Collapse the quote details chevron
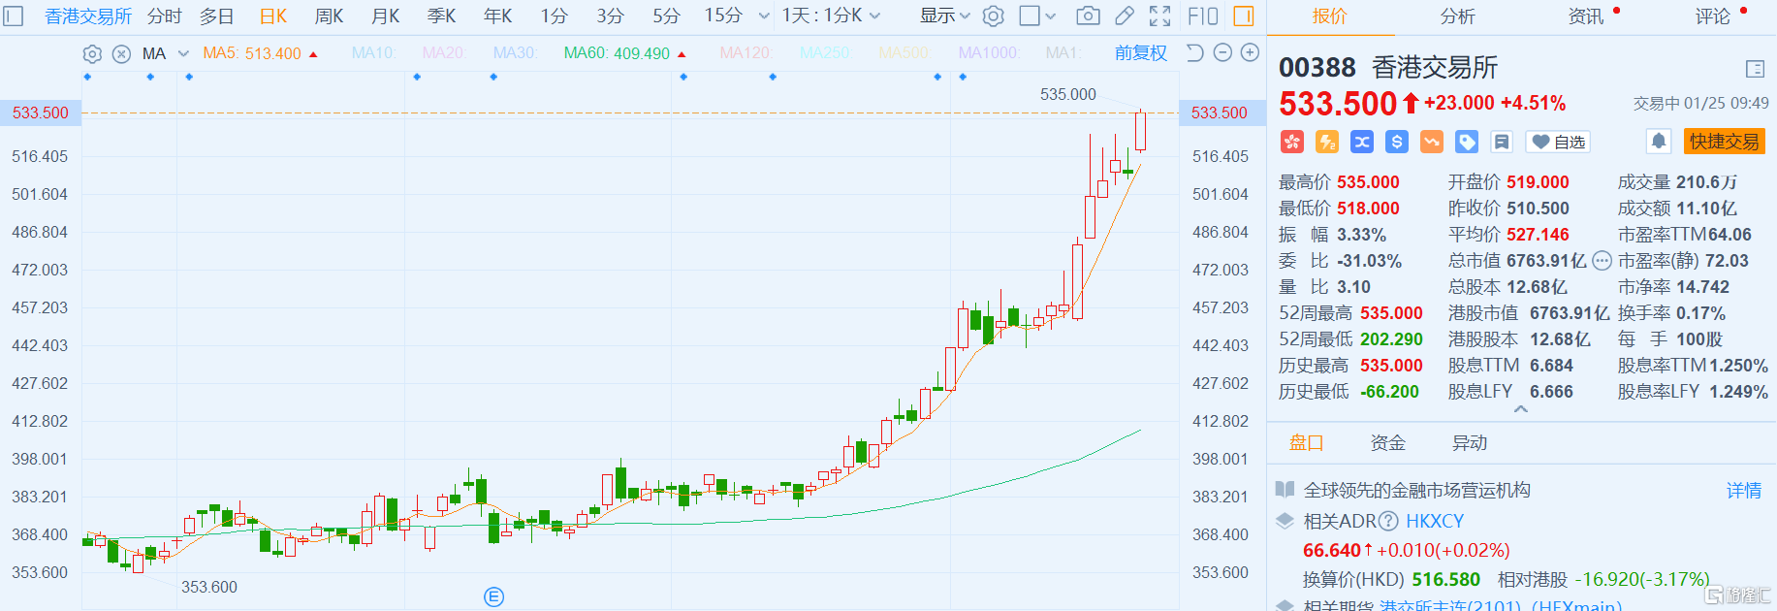 pos(1521,409)
